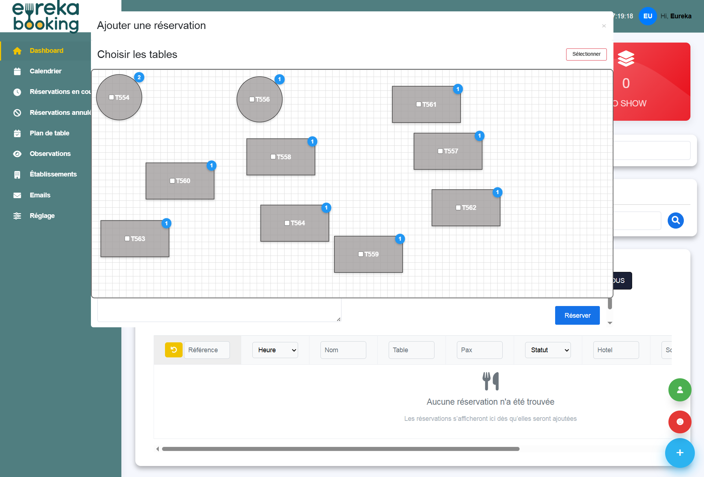Viewport: 704px width, 477px height.
Task: Click the green user floating button
Action: [x=679, y=390]
